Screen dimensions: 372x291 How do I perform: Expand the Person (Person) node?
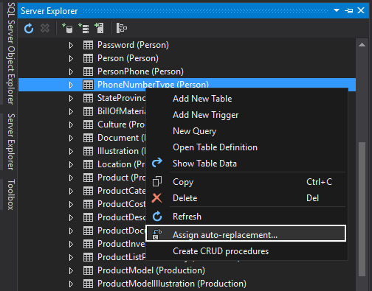tap(71, 58)
